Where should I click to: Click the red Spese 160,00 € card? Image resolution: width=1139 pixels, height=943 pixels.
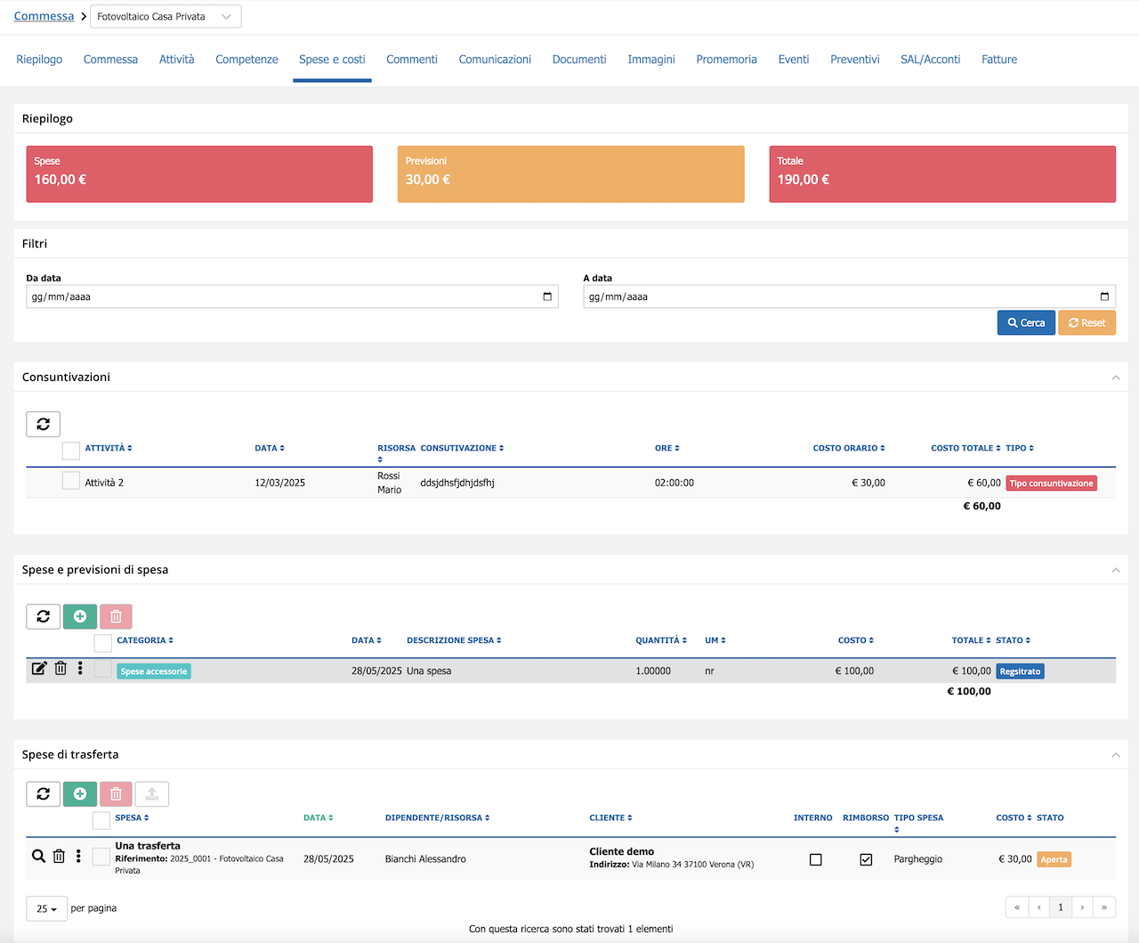click(x=199, y=175)
